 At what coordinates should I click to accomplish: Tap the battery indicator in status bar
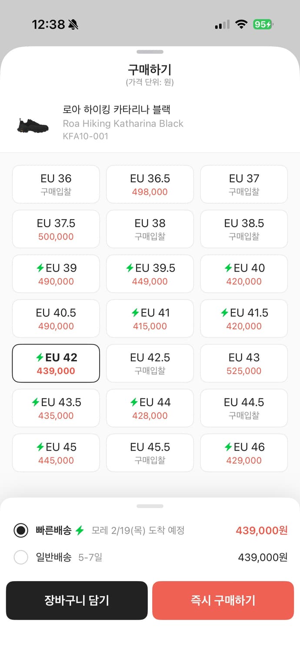coord(263,24)
